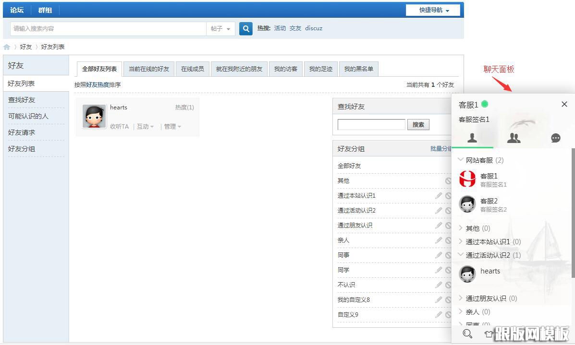Image resolution: width=575 pixels, height=345 pixels.
Task: Click the magnifier search icon at chat panel bottom
Action: pos(466,333)
